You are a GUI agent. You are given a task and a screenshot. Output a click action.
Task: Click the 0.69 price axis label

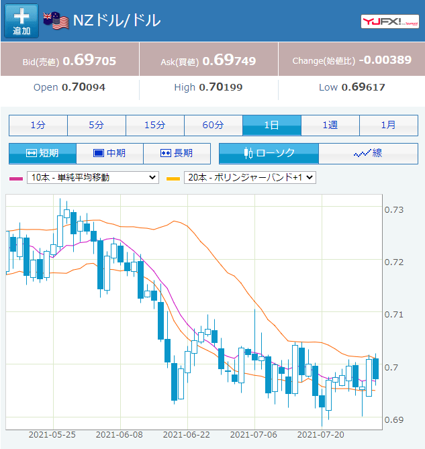(x=394, y=420)
